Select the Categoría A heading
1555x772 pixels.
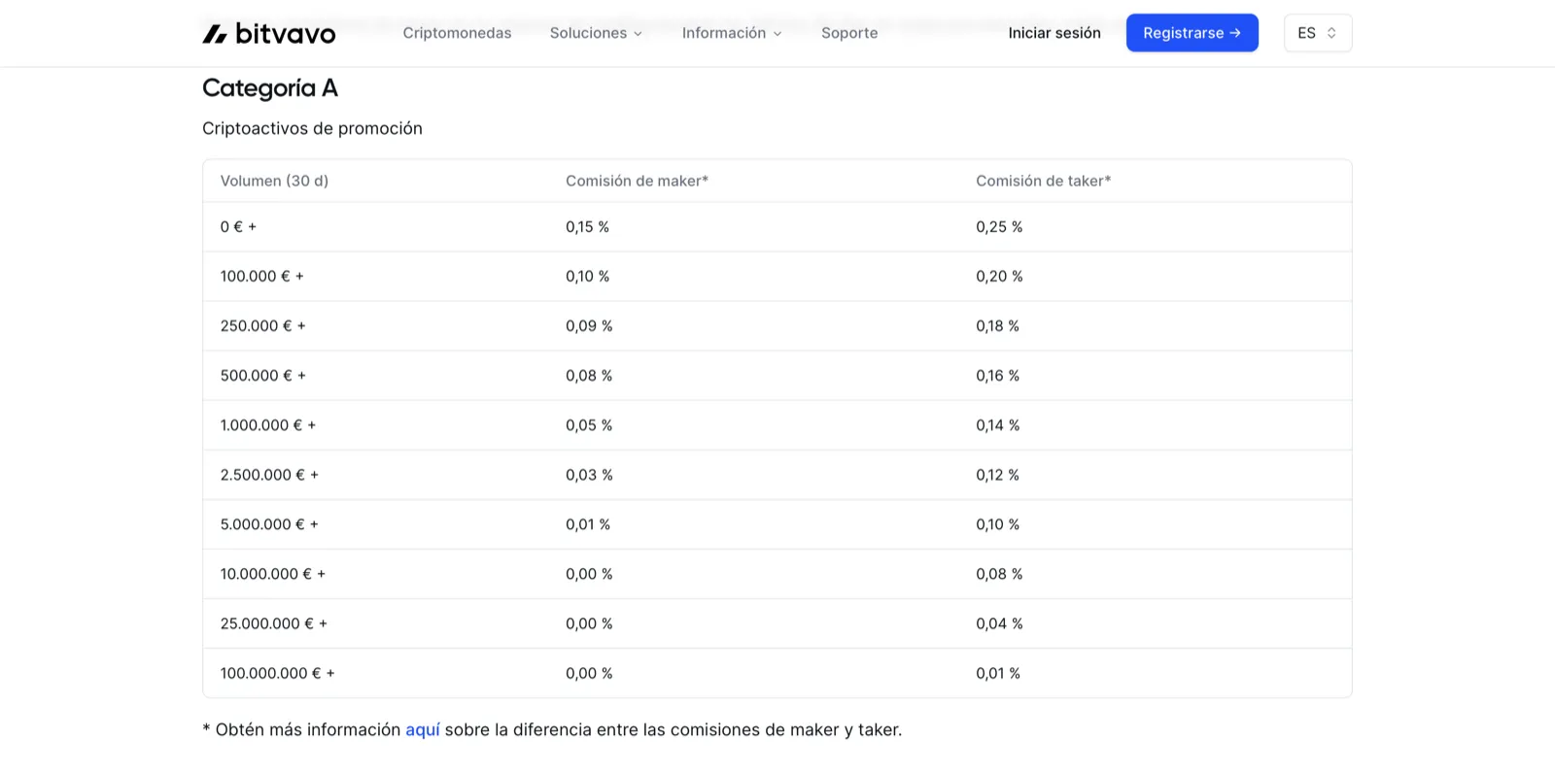tap(270, 88)
